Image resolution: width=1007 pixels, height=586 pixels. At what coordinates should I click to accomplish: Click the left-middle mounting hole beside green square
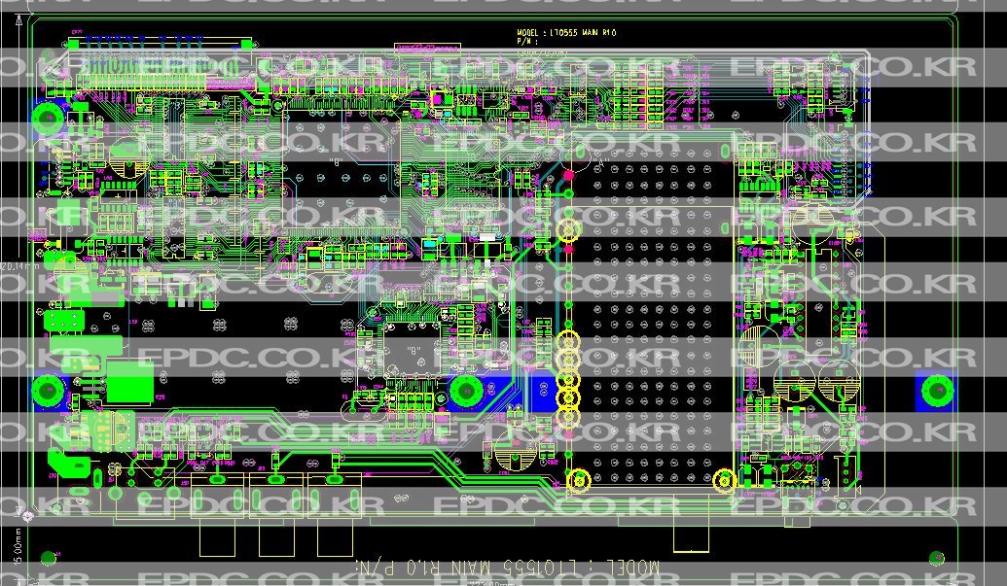tap(49, 391)
